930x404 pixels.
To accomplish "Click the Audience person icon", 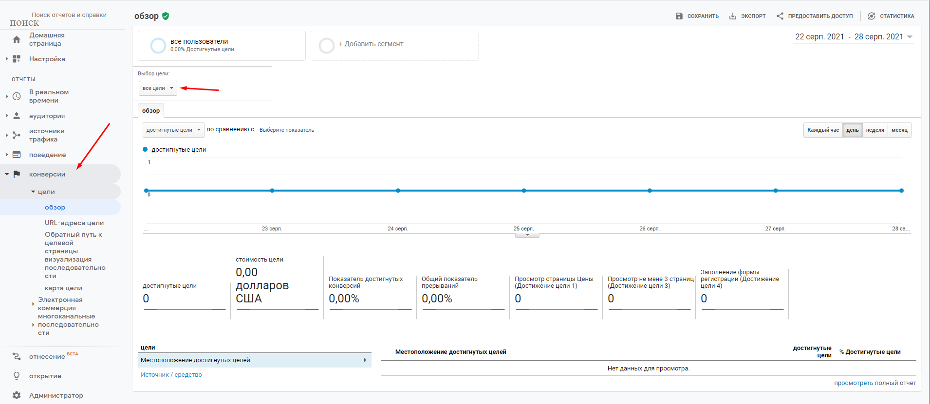I will pyautogui.click(x=17, y=116).
